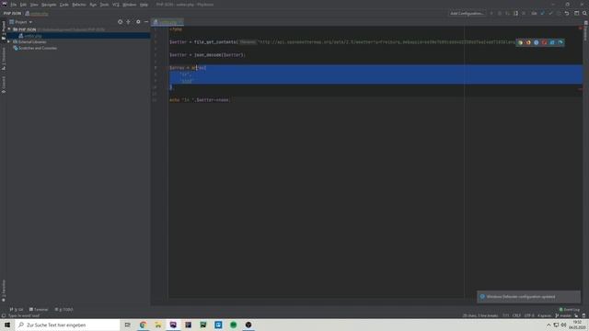
Task: Toggle the TODO tool window button
Action: (64, 310)
